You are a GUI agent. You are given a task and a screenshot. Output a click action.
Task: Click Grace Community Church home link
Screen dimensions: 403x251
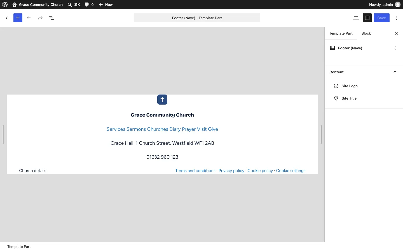[x=38, y=4]
